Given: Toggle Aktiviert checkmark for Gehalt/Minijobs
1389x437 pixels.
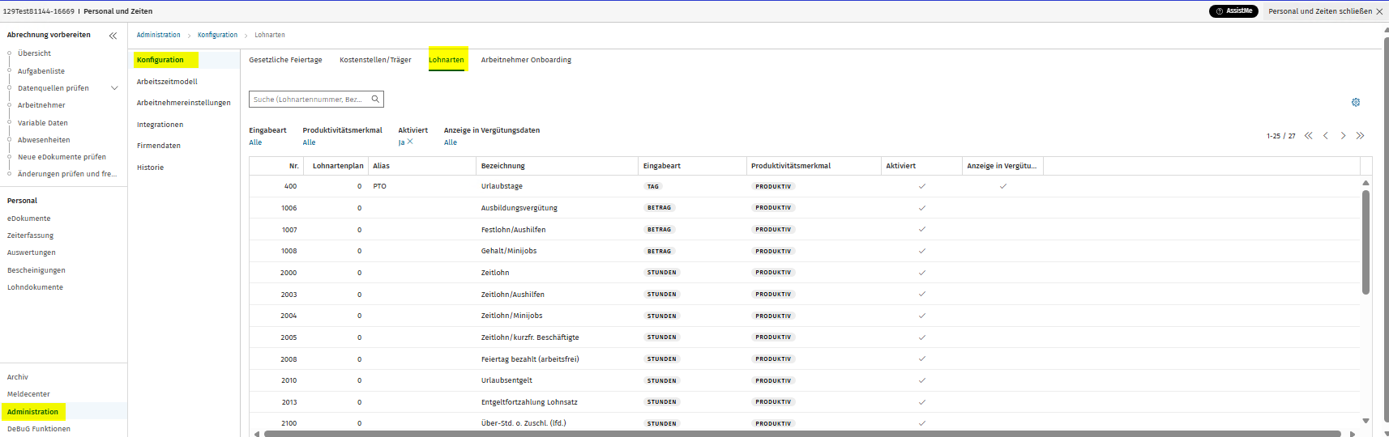Looking at the screenshot, I should tap(922, 251).
